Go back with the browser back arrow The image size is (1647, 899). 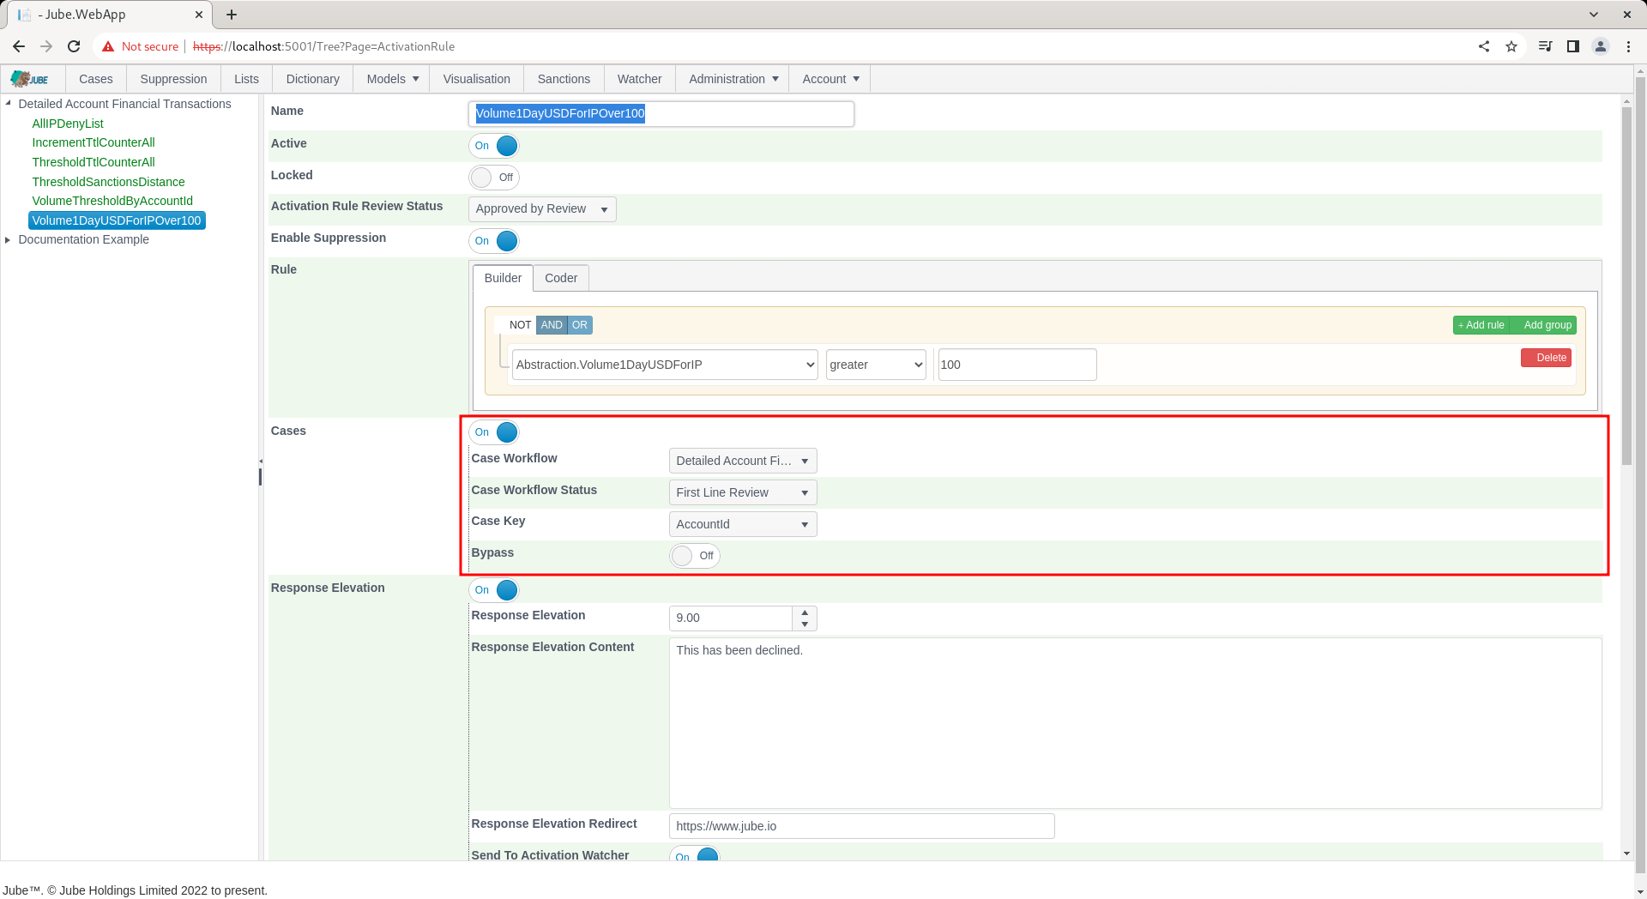click(19, 46)
